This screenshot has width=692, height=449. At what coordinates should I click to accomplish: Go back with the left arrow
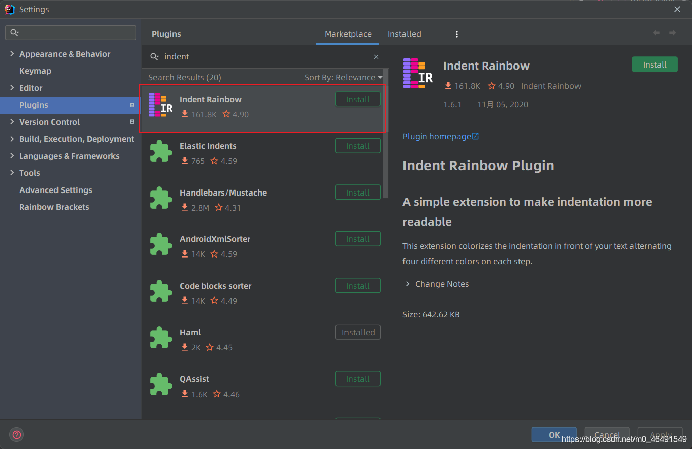(x=656, y=33)
